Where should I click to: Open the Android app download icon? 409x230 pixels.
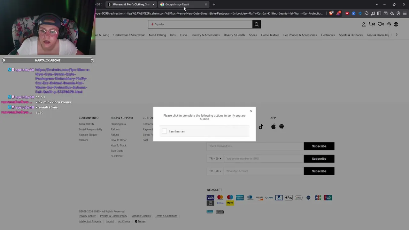point(282,126)
